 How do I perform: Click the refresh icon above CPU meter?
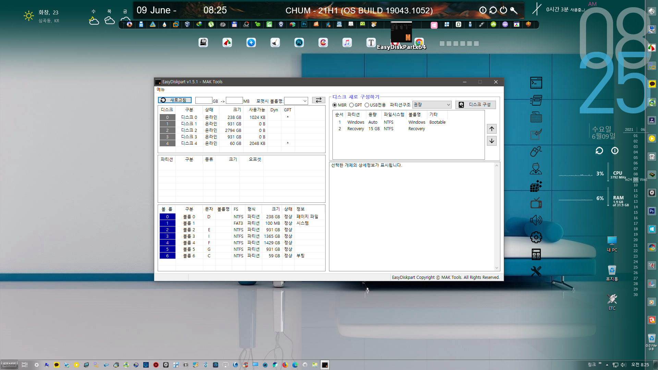599,151
